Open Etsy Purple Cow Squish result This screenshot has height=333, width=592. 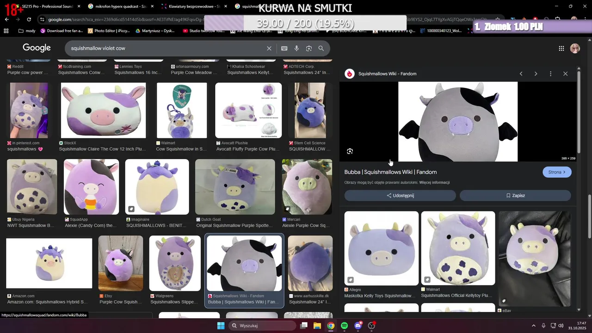(x=121, y=263)
